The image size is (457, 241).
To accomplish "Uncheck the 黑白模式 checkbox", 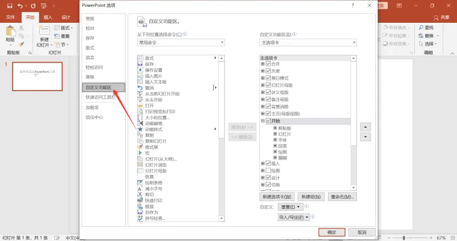I will [x=268, y=78].
